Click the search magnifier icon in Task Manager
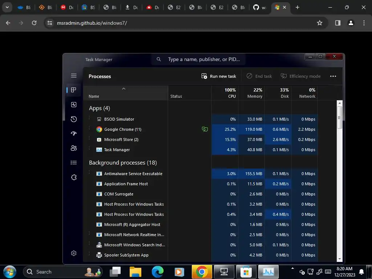 159,59
